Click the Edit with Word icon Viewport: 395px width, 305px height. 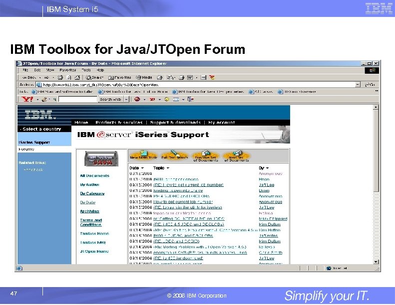tap(190, 77)
